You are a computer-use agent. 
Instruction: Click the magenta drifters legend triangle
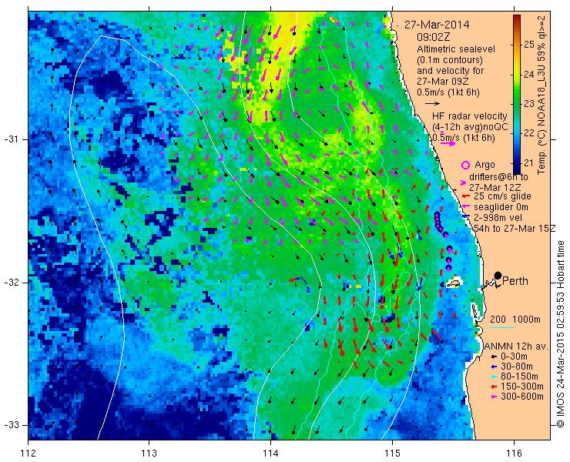pos(463,182)
